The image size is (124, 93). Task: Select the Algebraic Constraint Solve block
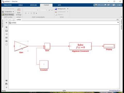tap(80, 46)
